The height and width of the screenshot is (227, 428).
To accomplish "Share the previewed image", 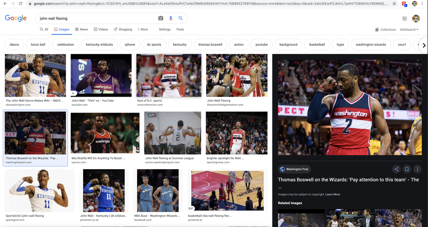I will [x=396, y=169].
